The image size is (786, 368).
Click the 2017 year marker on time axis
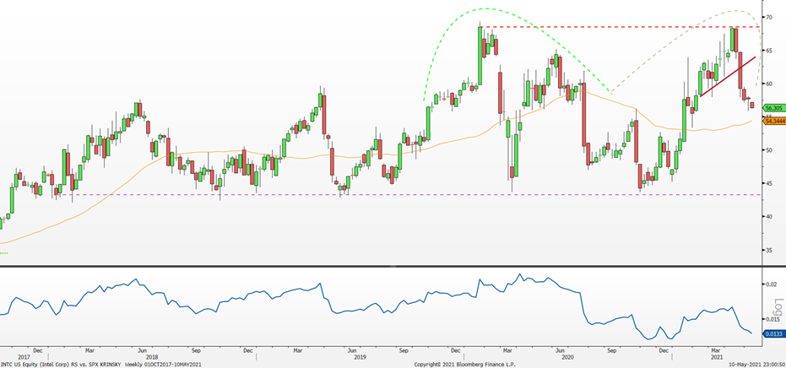[x=11, y=357]
